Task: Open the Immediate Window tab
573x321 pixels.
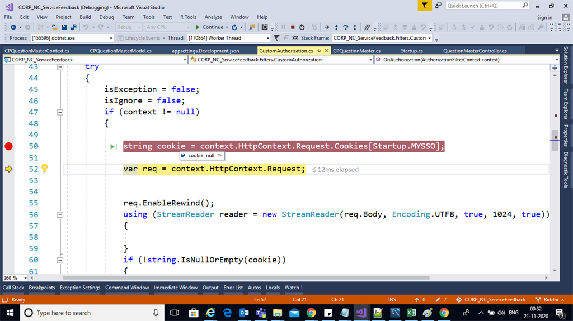Action: [175, 288]
